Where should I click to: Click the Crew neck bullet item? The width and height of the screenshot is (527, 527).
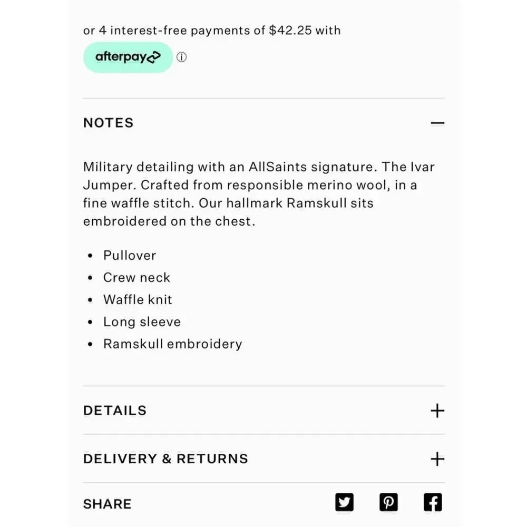(136, 278)
